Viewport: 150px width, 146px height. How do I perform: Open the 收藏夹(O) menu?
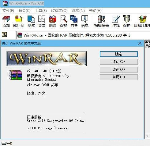(59, 11)
